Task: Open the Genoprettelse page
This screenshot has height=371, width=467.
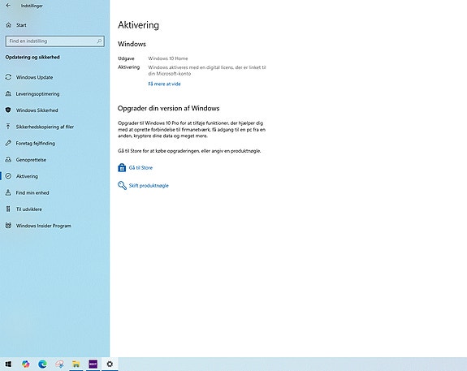Action: tap(31, 160)
